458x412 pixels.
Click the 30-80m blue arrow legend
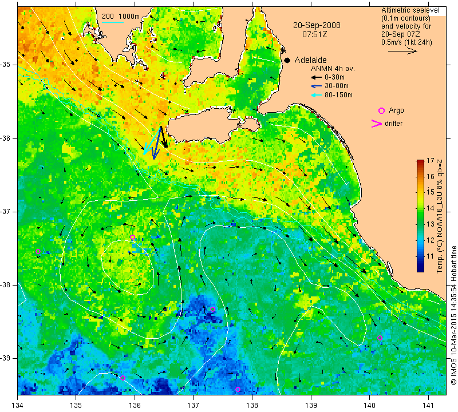[317, 86]
